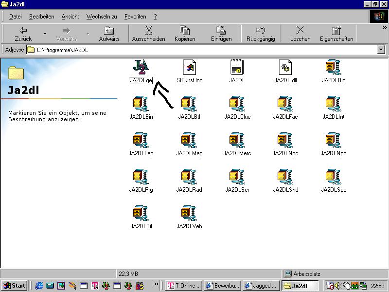
Task: Select the JA2DL configuration file icon
Action: 237,67
